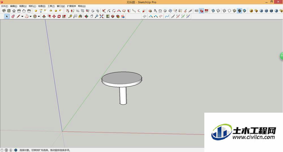
Task: Toggle the highlighted red spiral plugin button
Action: click(x=201, y=11)
